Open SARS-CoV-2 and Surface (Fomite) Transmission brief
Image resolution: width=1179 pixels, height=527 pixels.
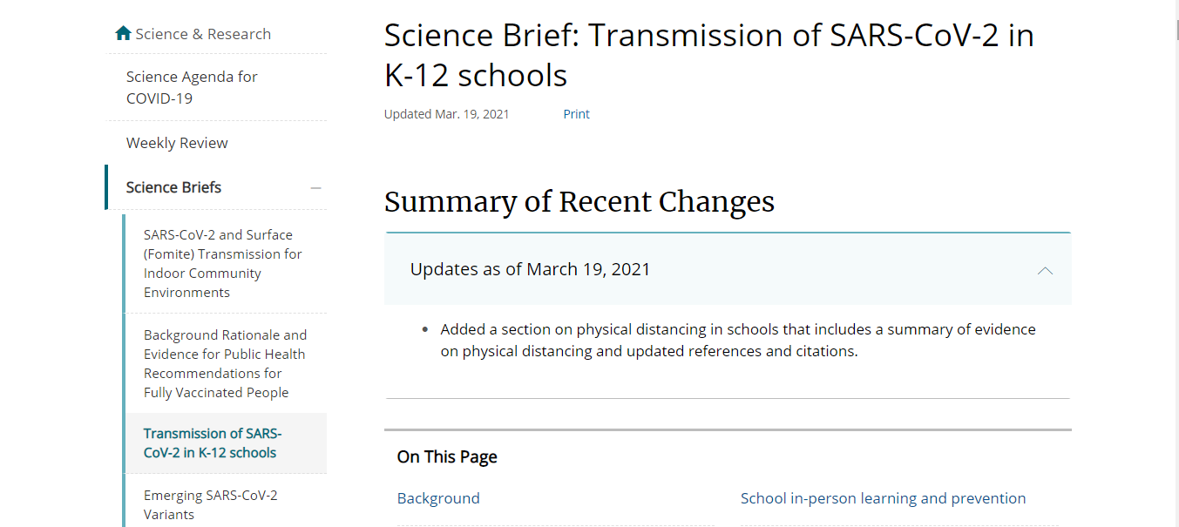pos(222,263)
